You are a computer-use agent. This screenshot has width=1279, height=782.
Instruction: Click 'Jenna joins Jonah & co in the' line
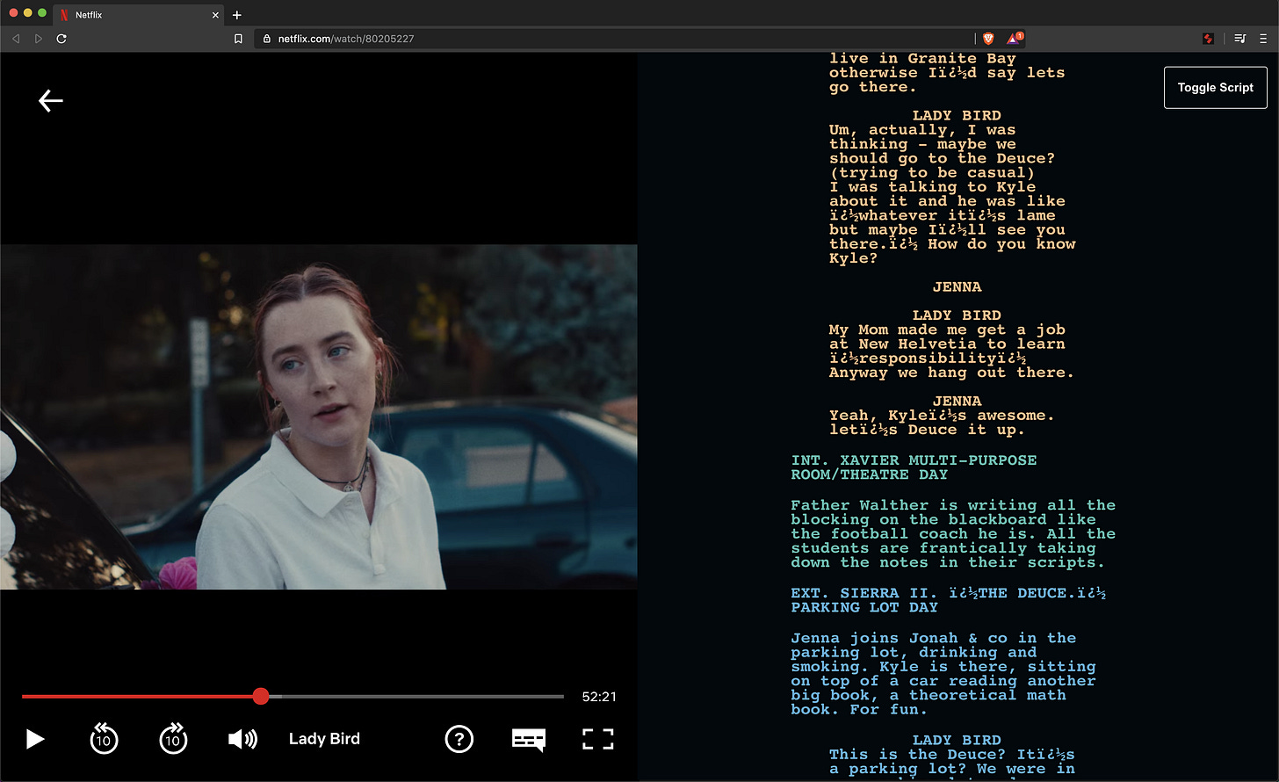[933, 639]
